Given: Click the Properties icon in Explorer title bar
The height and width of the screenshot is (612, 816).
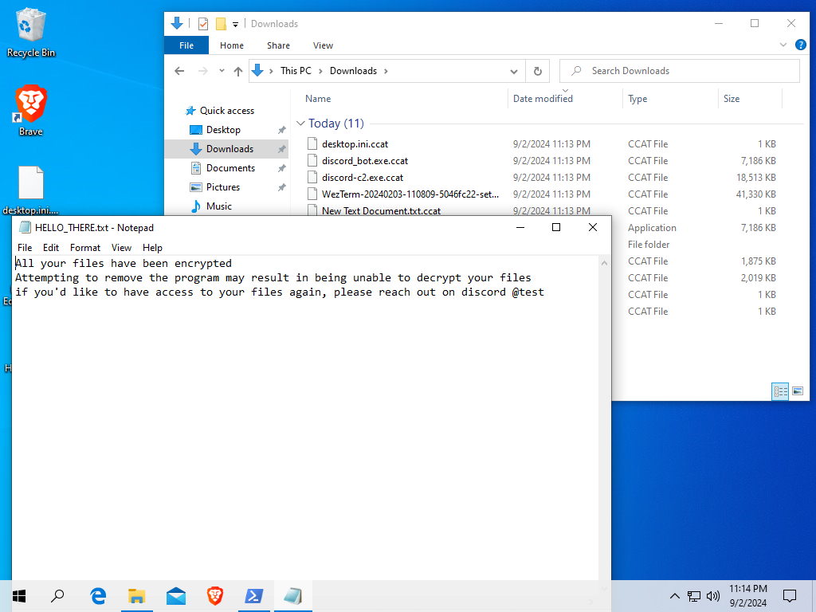Looking at the screenshot, I should 203,24.
